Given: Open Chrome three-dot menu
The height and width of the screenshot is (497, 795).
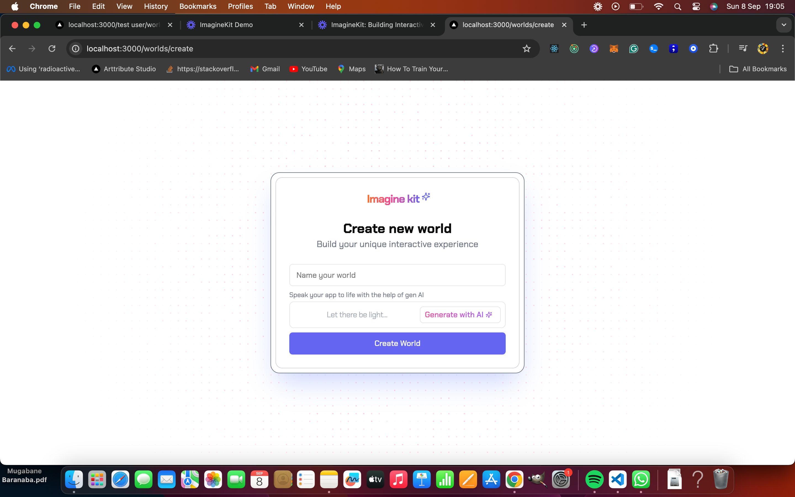Looking at the screenshot, I should pyautogui.click(x=783, y=49).
